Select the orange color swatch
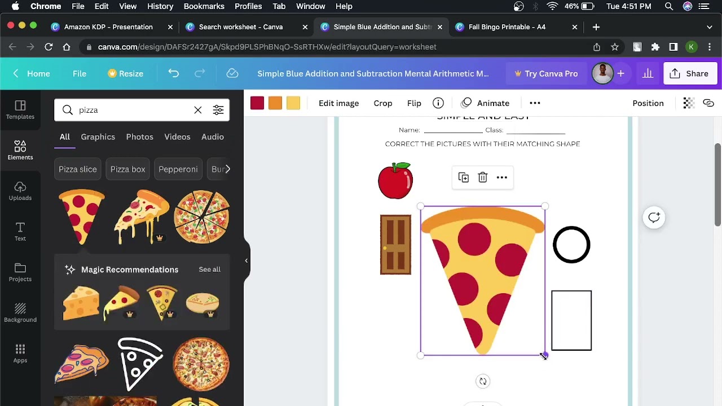722x406 pixels. 275,103
